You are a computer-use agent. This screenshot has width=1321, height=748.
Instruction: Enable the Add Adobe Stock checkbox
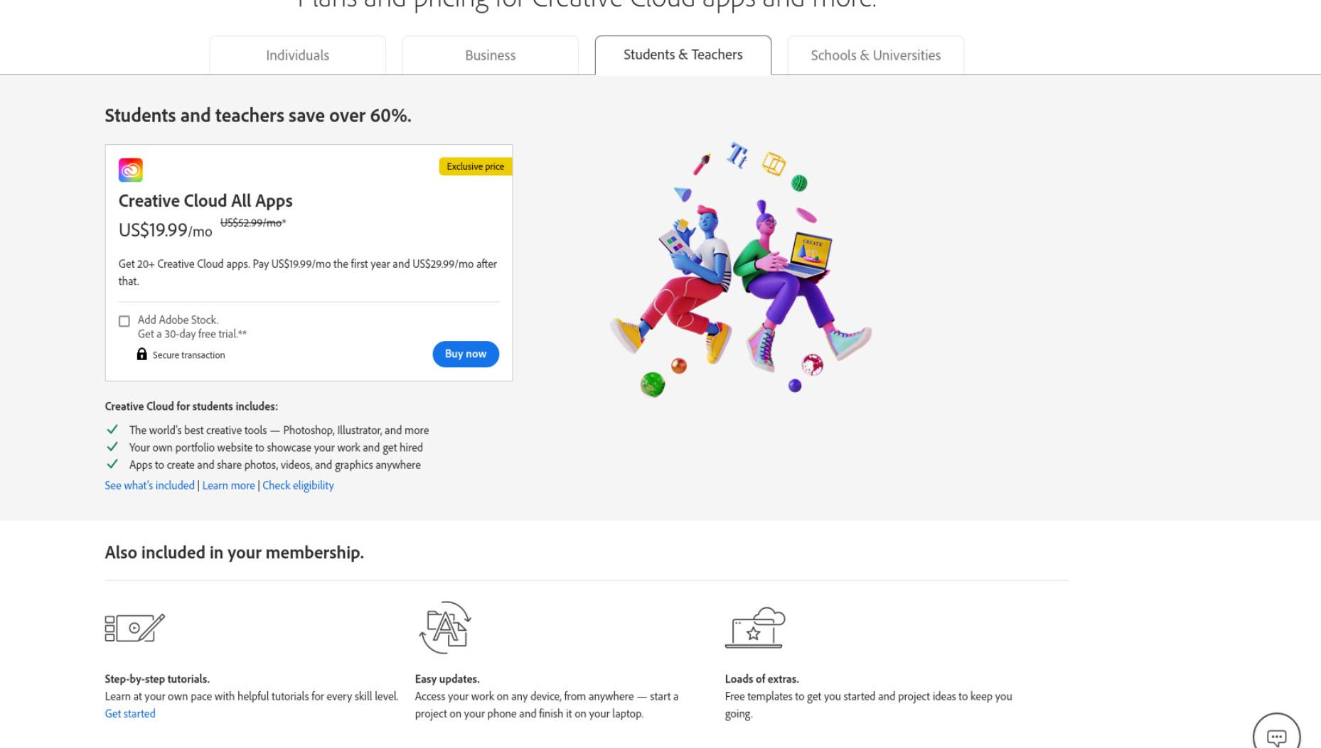click(124, 321)
